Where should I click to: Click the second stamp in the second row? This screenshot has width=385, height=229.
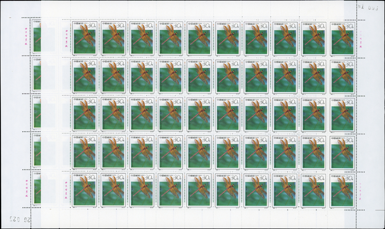pos(113,76)
